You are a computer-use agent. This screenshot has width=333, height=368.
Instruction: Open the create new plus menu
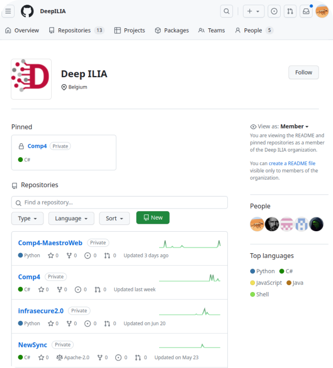253,11
